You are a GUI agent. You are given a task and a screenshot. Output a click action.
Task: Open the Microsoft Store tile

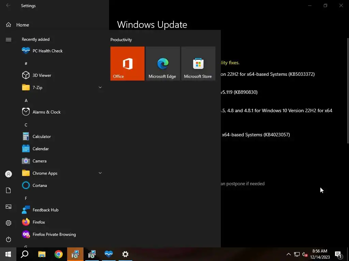(x=198, y=64)
